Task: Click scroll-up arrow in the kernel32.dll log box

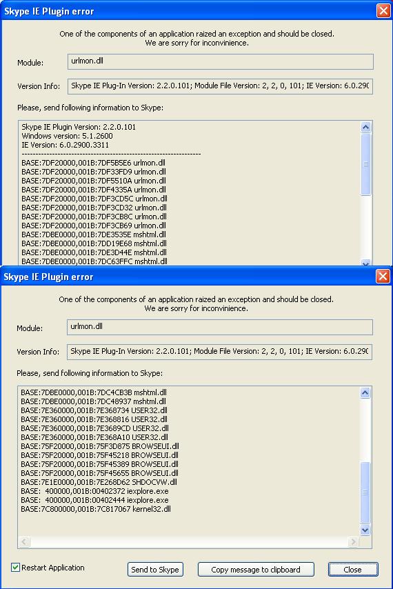Action: (365, 393)
